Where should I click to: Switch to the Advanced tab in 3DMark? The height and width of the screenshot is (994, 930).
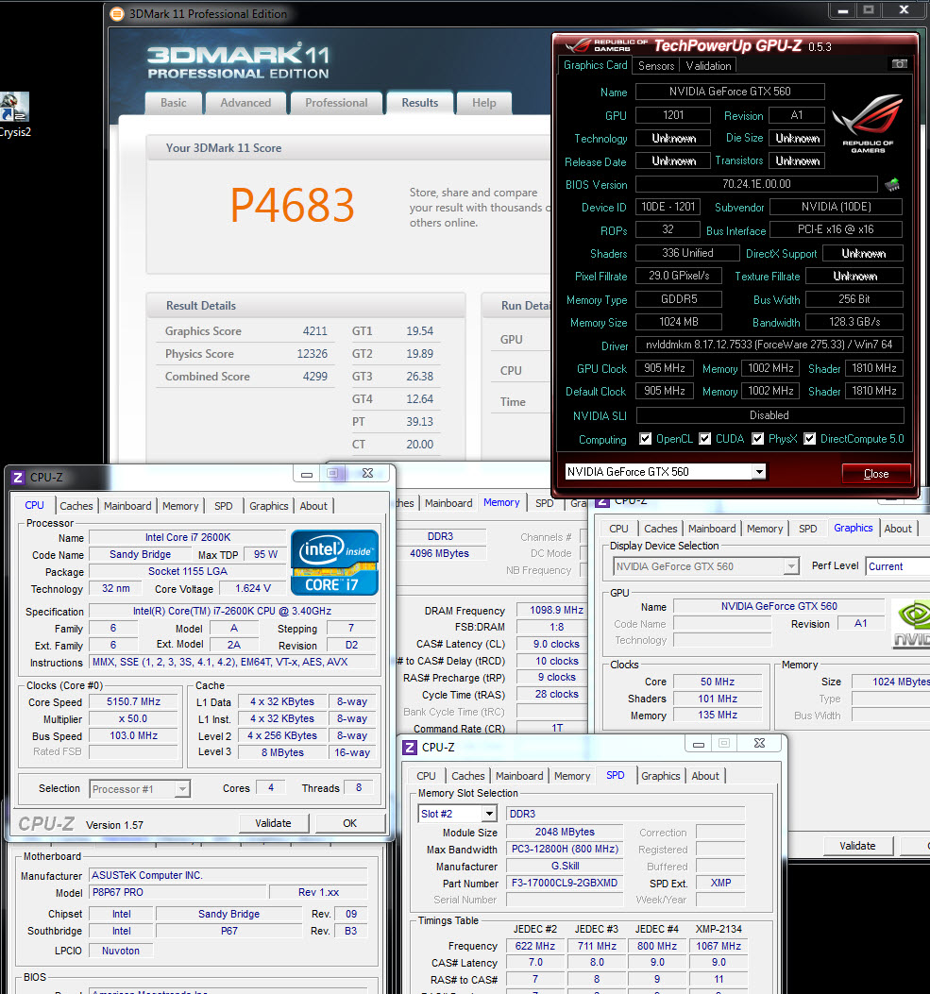245,103
